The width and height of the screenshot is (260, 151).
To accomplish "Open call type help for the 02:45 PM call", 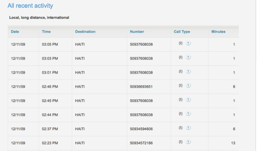I will [x=188, y=100].
